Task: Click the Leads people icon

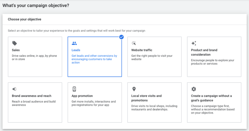Action: [x=74, y=43]
